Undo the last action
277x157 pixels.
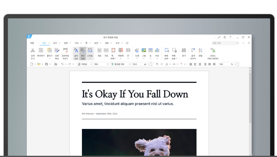(62, 64)
